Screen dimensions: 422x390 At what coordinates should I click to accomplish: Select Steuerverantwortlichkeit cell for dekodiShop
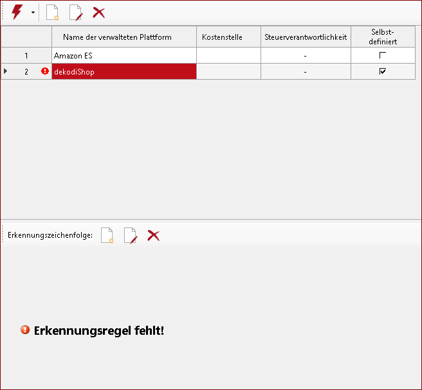coord(306,71)
